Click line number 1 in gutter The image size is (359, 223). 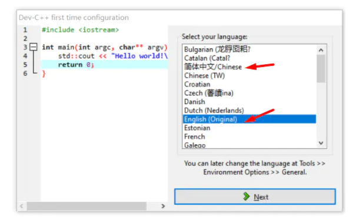click(25, 30)
